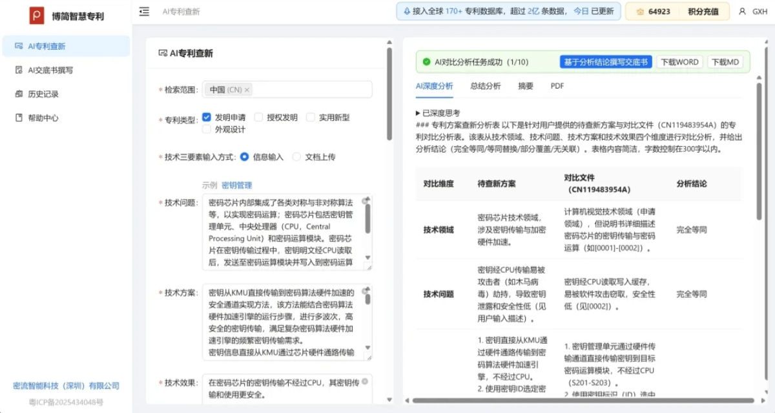This screenshot has height=413, width=775.
Task: Select the 文档上传 radio option
Action: tap(296, 156)
